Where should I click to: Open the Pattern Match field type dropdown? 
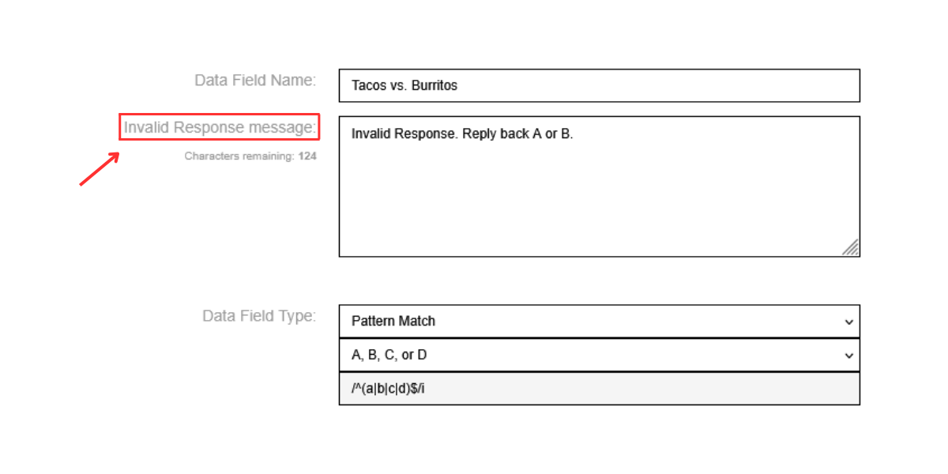600,322
